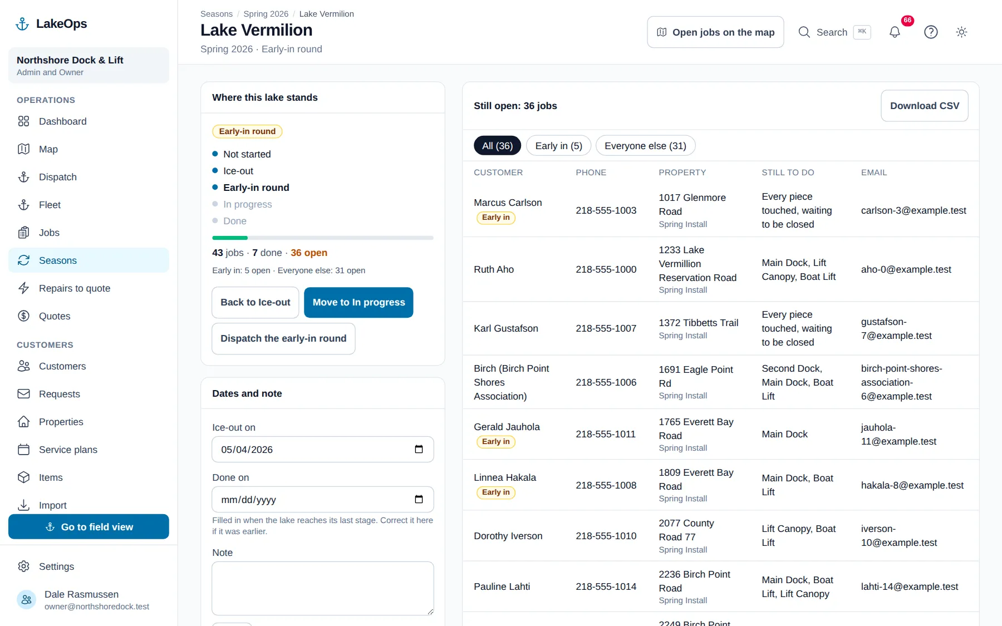Click customer name Pauline Lahti
This screenshot has width=1002, height=626.
coord(502,586)
